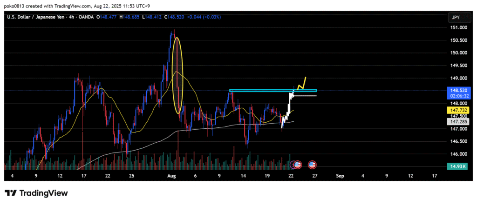Click the yellow projected arrow drawing
This screenshot has width=477, height=205.
point(301,84)
